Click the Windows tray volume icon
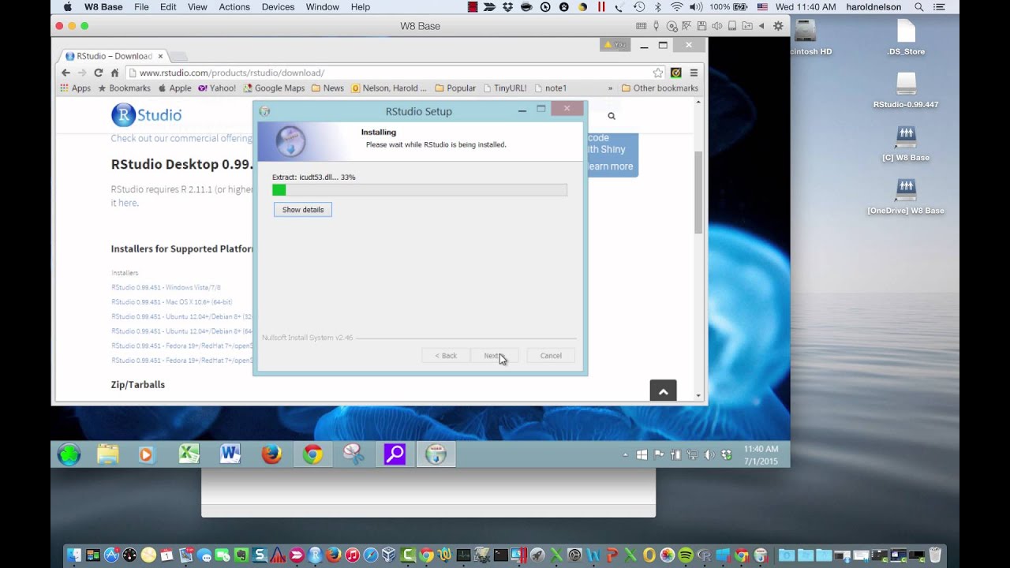This screenshot has height=568, width=1010. 709,455
